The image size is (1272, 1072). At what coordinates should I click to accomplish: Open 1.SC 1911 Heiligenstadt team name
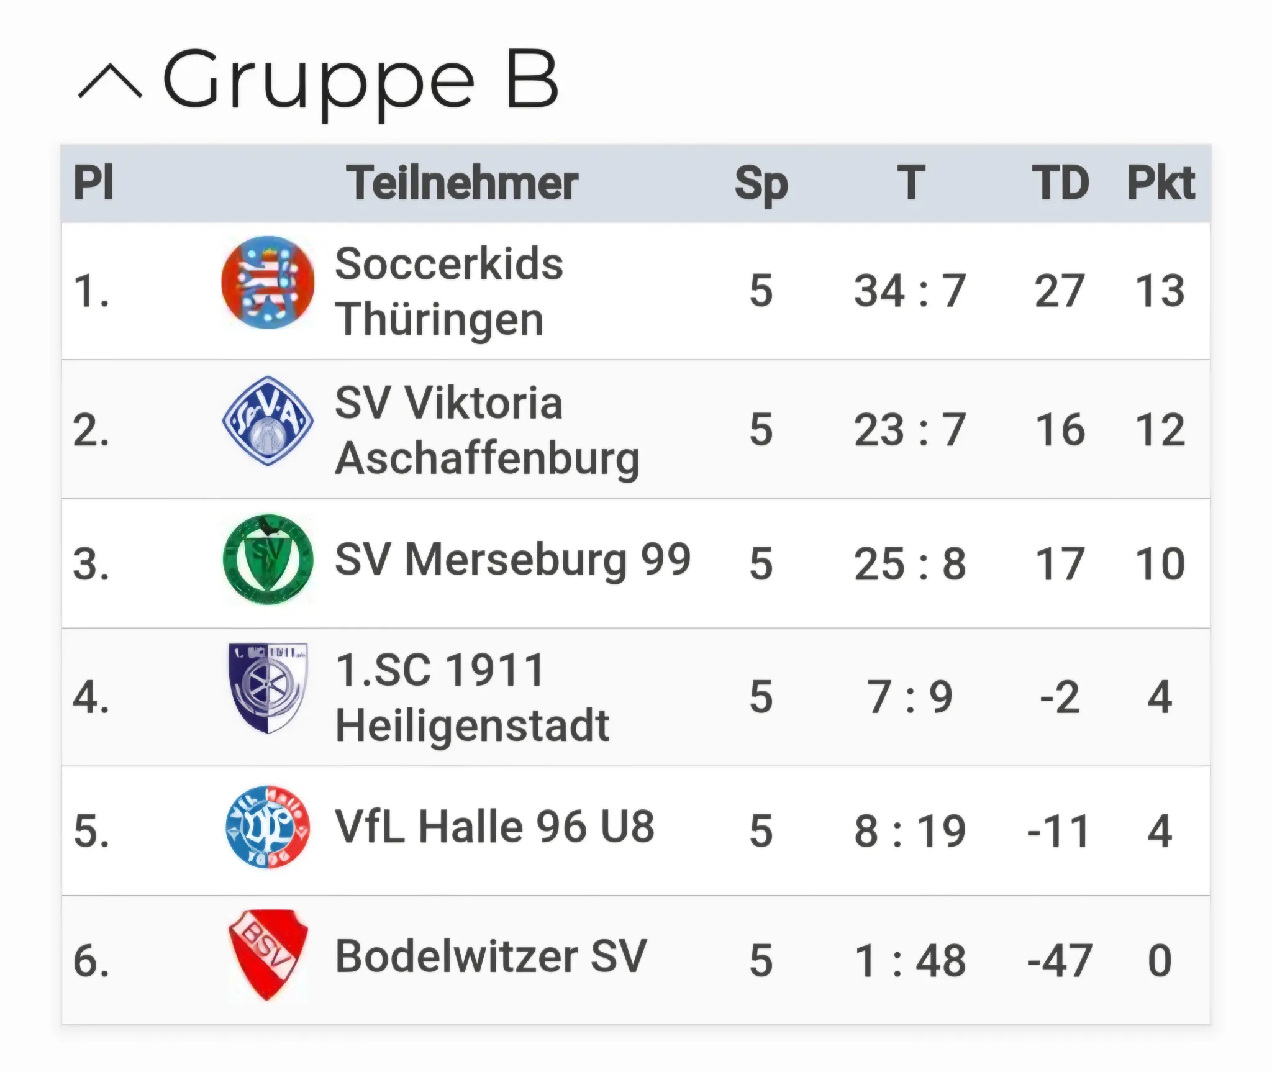coord(472,697)
